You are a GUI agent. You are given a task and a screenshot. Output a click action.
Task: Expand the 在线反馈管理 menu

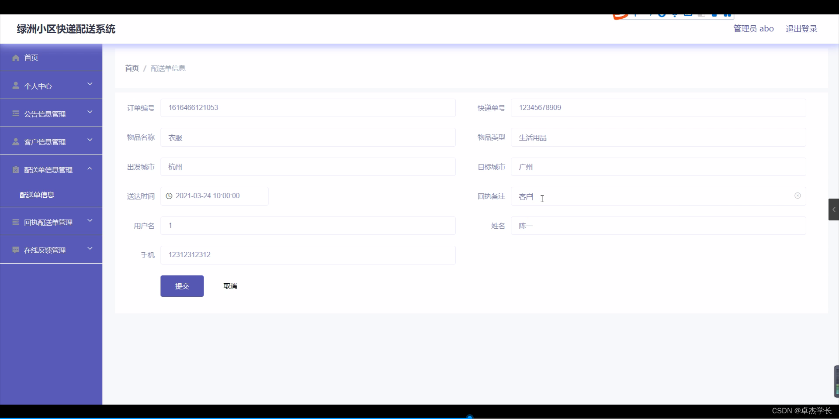[x=90, y=249]
